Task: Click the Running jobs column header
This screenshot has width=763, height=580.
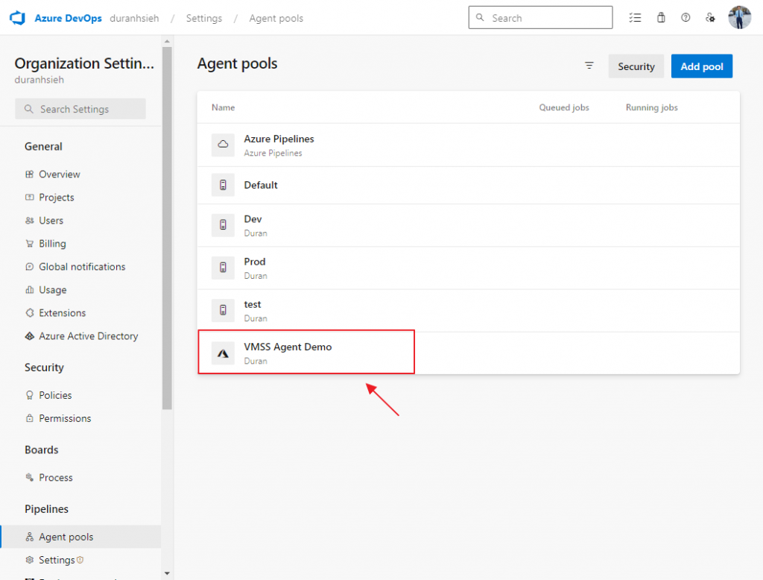Action: tap(651, 107)
